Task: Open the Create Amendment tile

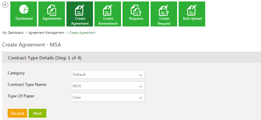Action: point(108,14)
